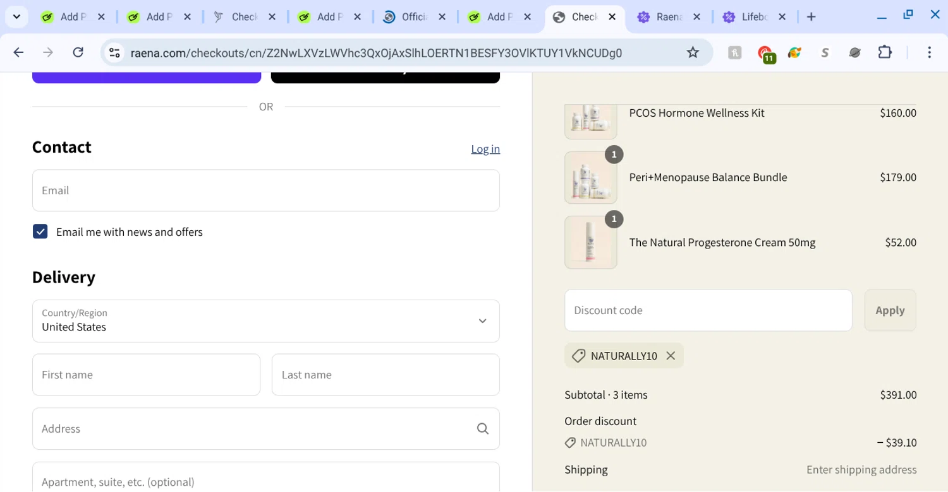The width and height of the screenshot is (948, 492).
Task: Click 'Peri+Menopause Balance Bundle' product name
Action: click(708, 177)
